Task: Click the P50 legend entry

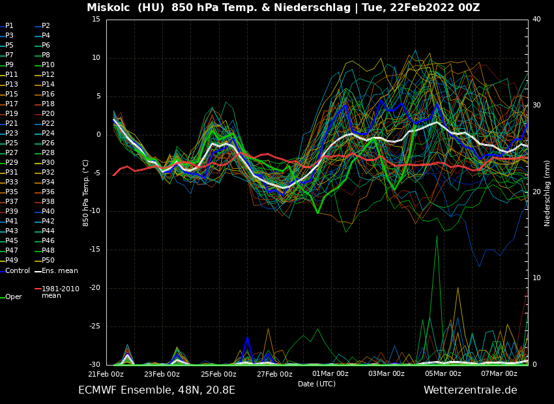Action: [48, 261]
